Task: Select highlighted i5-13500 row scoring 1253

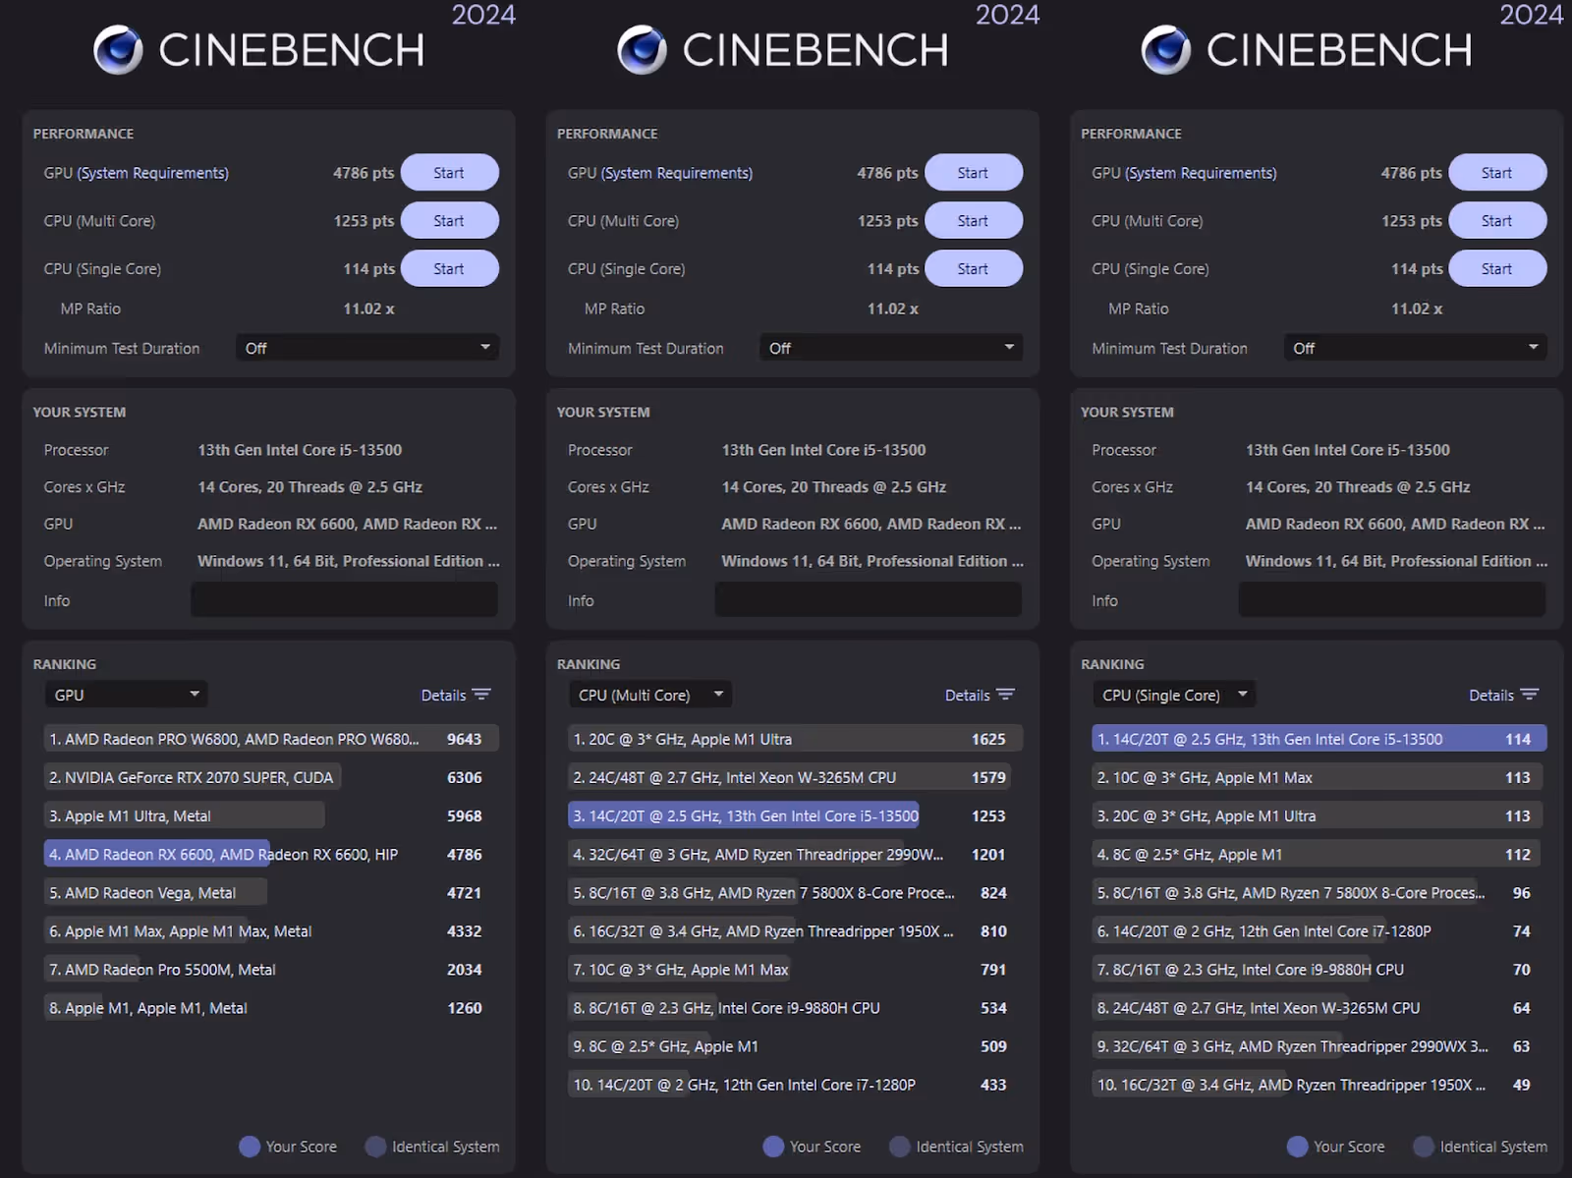Action: pos(796,815)
